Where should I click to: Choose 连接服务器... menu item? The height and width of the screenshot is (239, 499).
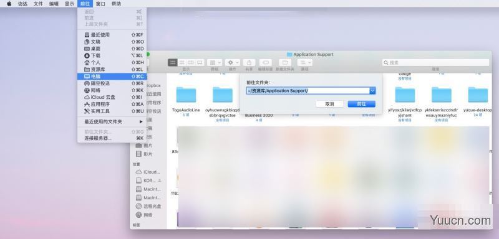112,138
